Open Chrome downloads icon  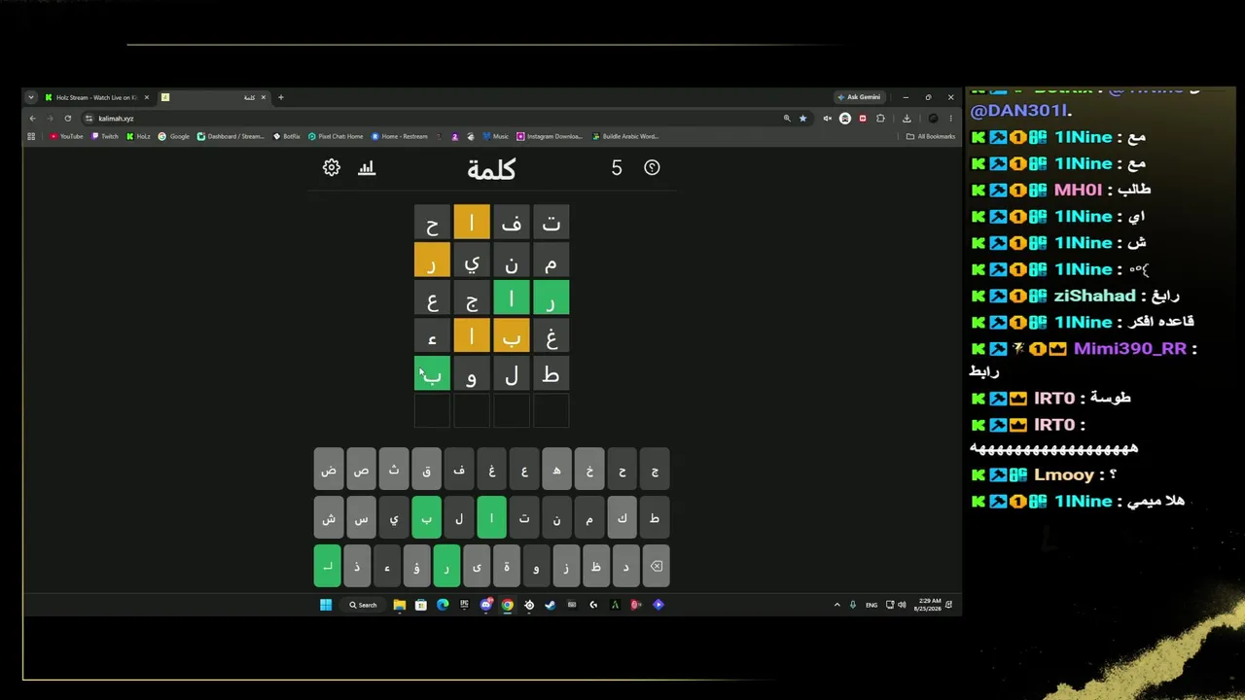coord(907,118)
